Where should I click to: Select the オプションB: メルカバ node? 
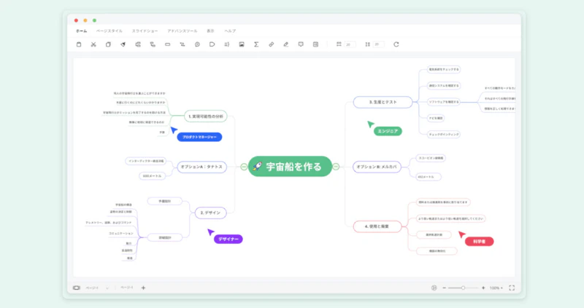point(377,167)
